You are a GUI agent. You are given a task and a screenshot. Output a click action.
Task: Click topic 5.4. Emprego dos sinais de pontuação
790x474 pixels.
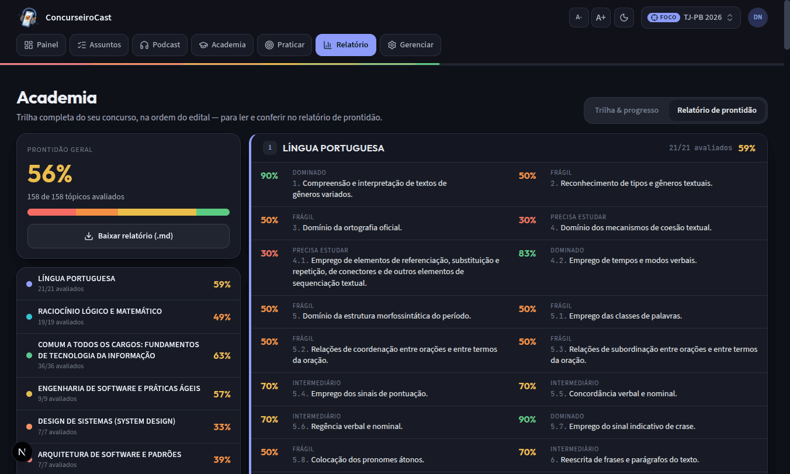tap(380, 389)
